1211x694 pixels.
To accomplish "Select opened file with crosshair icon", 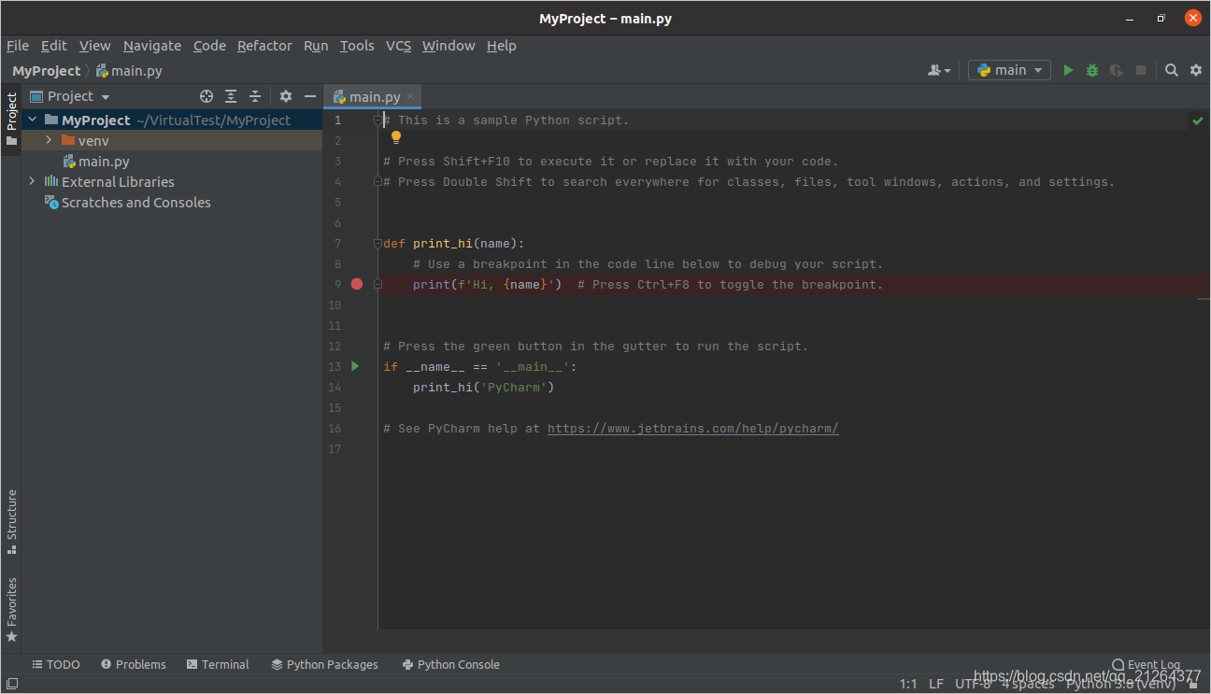I will [x=206, y=95].
